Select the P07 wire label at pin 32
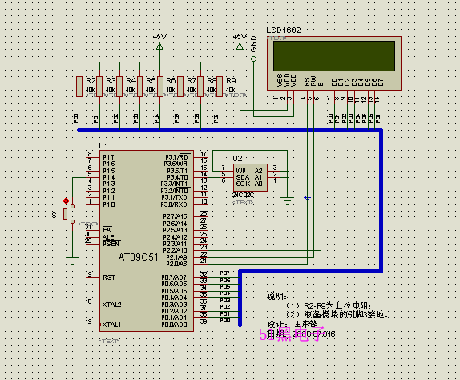Screen dimensions: 460x380 (224, 273)
